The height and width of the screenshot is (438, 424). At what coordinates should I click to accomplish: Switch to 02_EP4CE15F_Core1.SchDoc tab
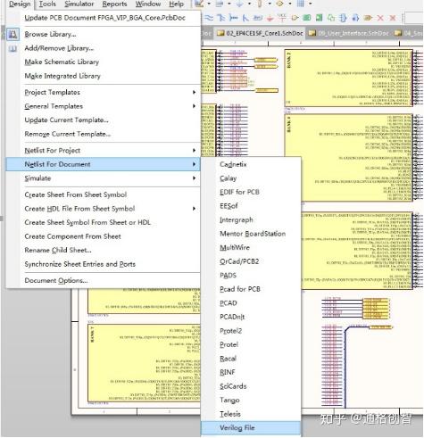(x=260, y=33)
